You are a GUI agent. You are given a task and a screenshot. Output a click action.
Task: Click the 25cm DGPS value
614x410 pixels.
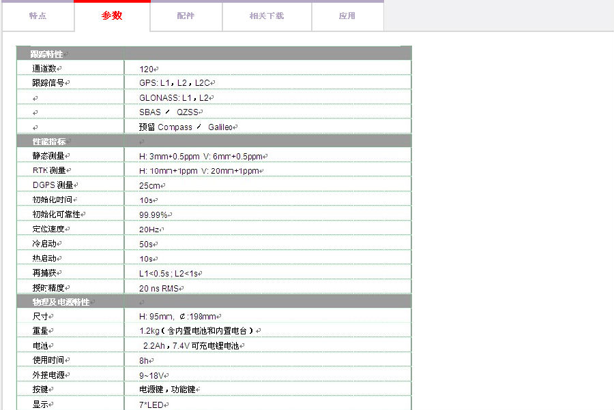[x=150, y=185]
